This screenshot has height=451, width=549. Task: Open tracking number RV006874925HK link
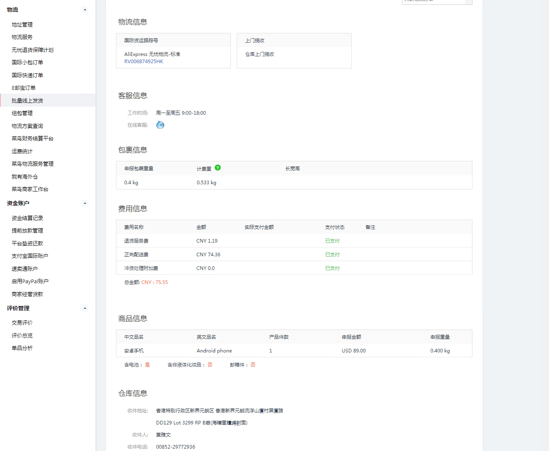[144, 62]
